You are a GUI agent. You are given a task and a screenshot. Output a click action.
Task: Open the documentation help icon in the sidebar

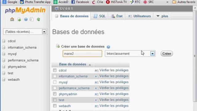point(26,19)
